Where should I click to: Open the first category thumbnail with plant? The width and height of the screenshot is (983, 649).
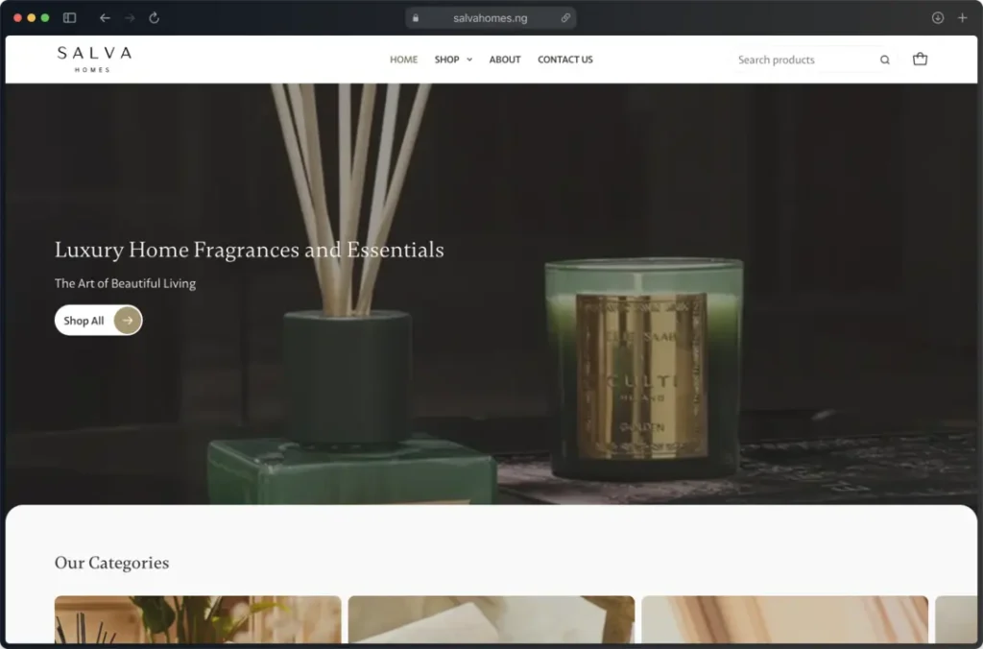click(198, 619)
